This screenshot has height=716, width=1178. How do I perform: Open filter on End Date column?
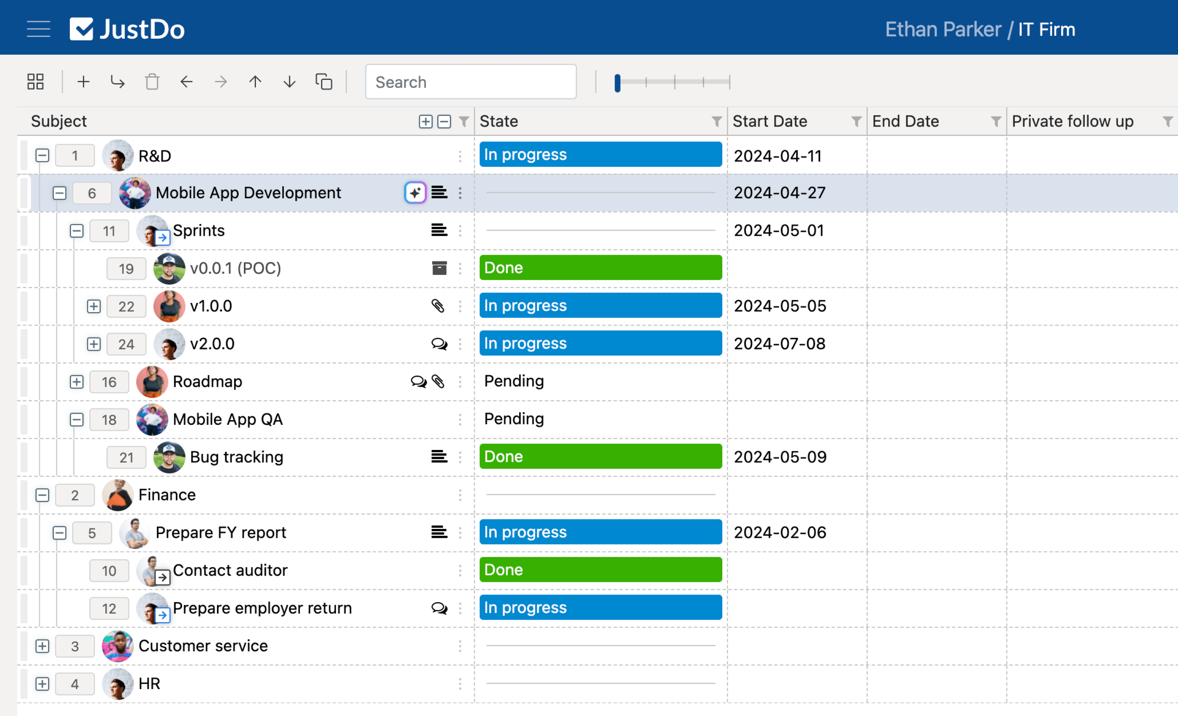[x=996, y=121]
